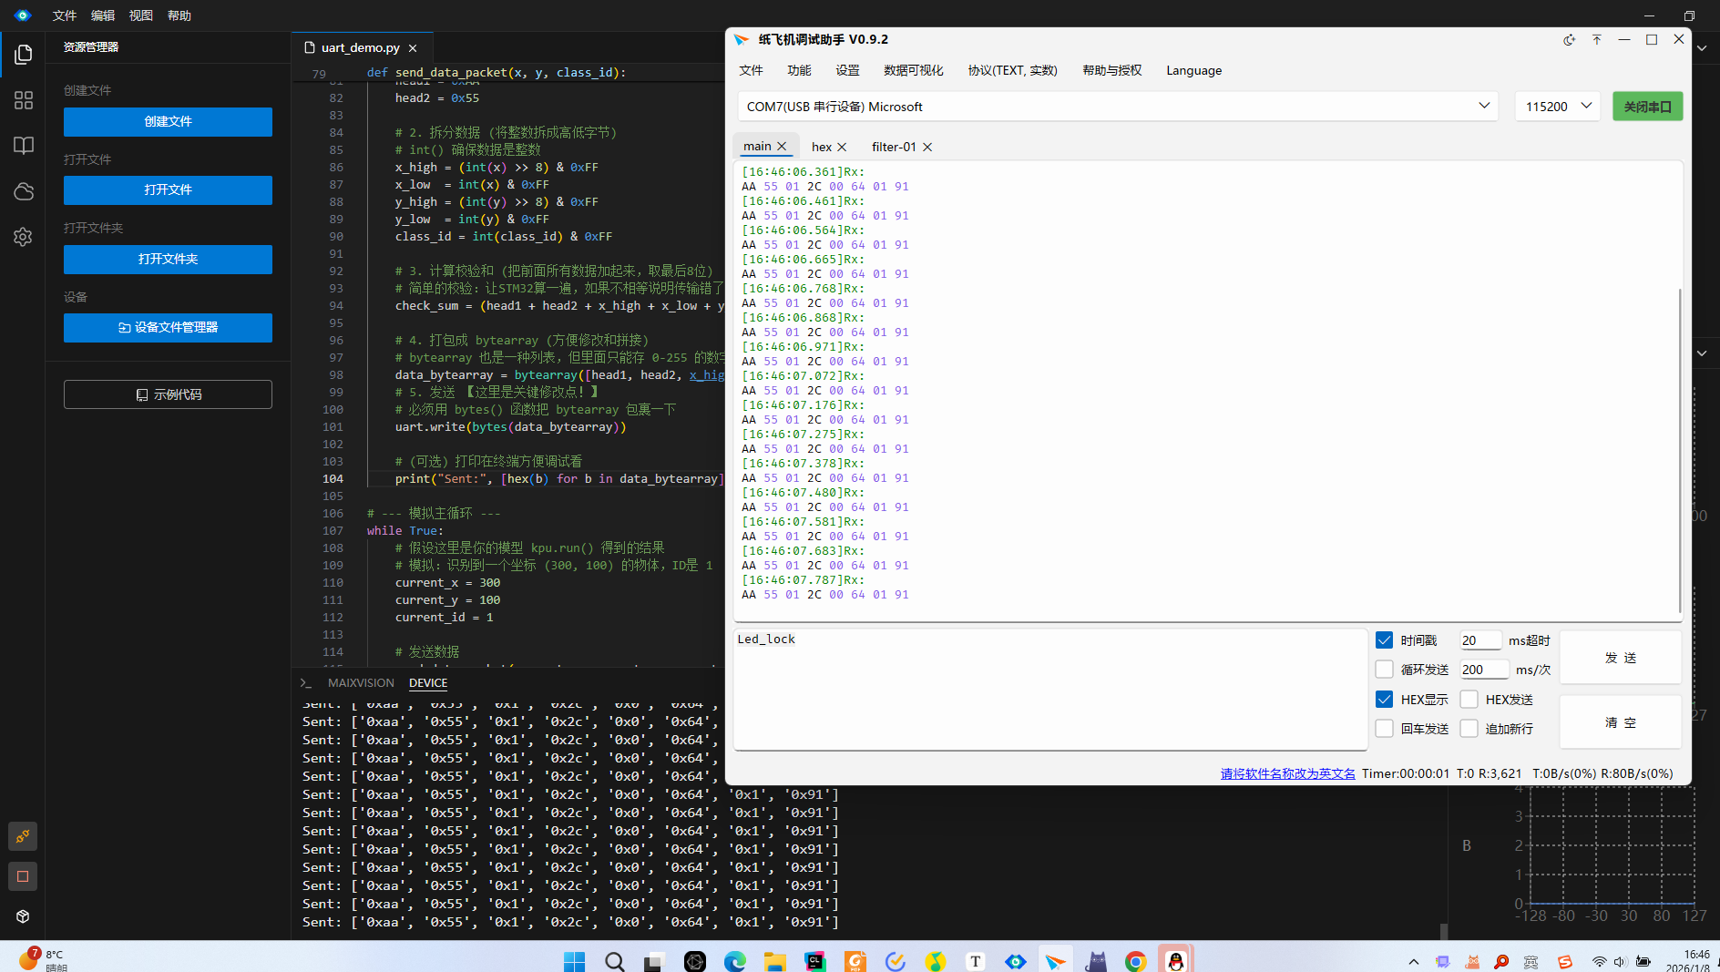Toggle the HEX显示 checkbox

(1384, 700)
